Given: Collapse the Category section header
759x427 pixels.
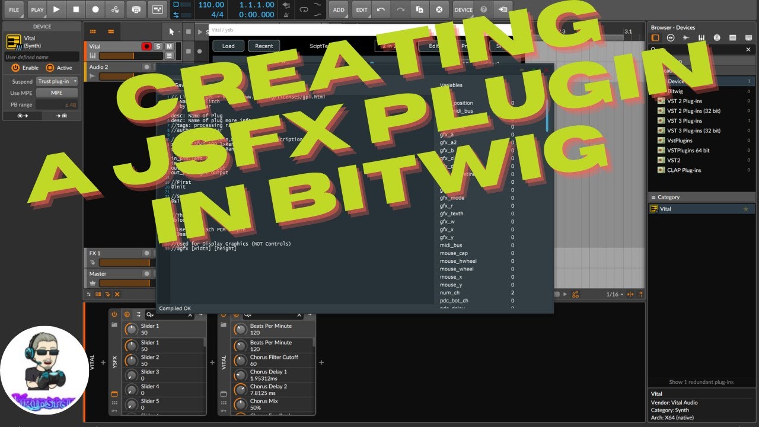Looking at the screenshot, I should tap(702, 197).
